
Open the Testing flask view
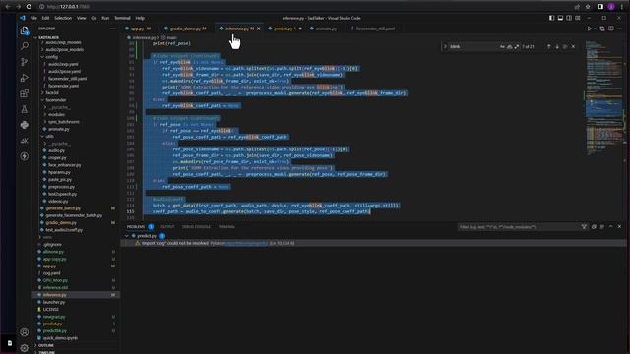coord(24,109)
